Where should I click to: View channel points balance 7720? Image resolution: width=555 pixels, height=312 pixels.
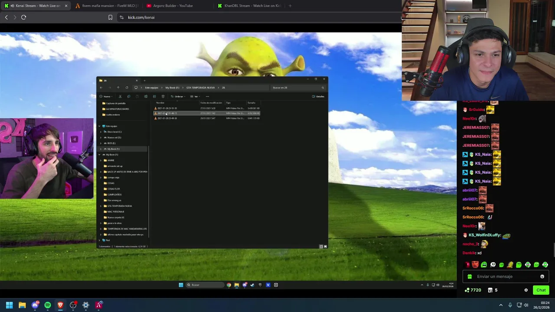coord(473,290)
